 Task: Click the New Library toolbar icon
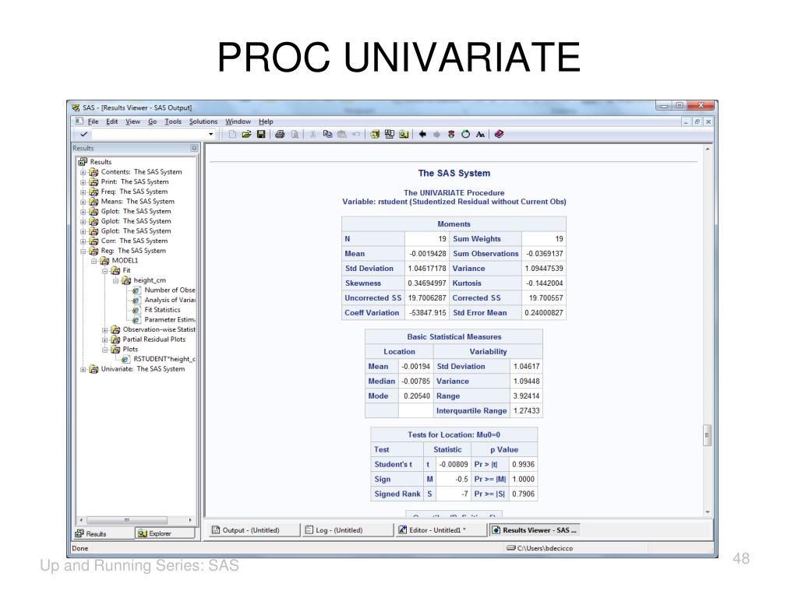(x=375, y=134)
